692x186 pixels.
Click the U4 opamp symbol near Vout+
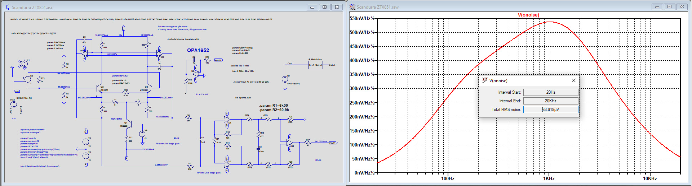coord(290,143)
